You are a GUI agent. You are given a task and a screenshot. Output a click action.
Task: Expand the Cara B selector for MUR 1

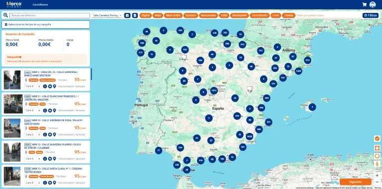pyautogui.click(x=33, y=86)
